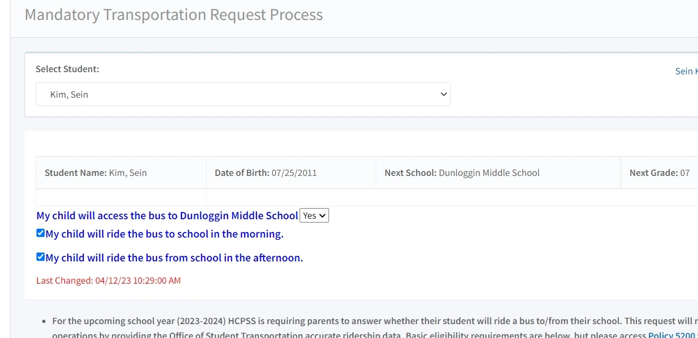
Task: Click the Student Name: Kim, Sein cell
Action: (121, 173)
